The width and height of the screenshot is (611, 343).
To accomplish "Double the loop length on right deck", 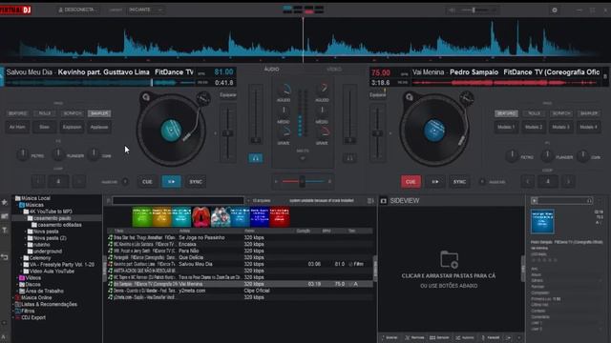I will pyautogui.click(x=568, y=182).
